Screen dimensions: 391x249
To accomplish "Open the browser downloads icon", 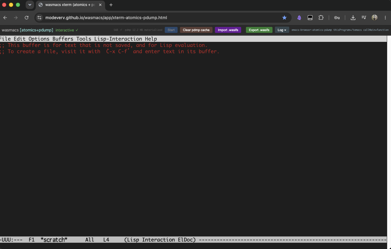I will [353, 18].
